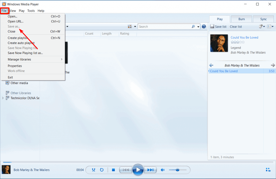Mute the volume with speaker icon
Screen dimensions: 276x179
point(163,170)
